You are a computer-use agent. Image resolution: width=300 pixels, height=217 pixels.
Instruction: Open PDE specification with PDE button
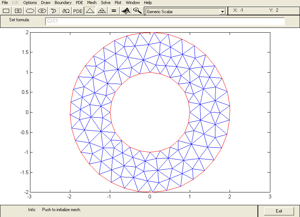coord(78,11)
